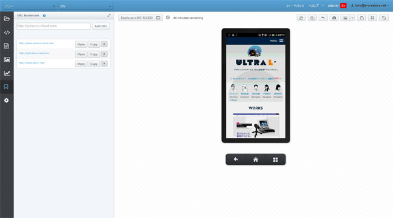Tap the device back arrow button
Screen dimensions: 393x218
point(236,160)
